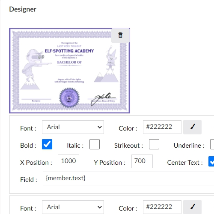Open the first Font dropdown set to Arial
The width and height of the screenshot is (214, 214).
click(x=73, y=127)
